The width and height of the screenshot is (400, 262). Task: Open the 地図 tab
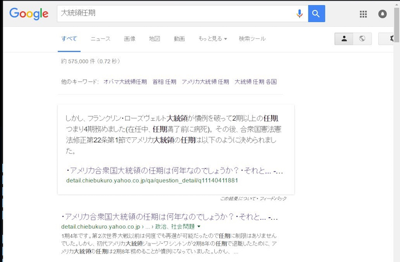[x=154, y=39]
